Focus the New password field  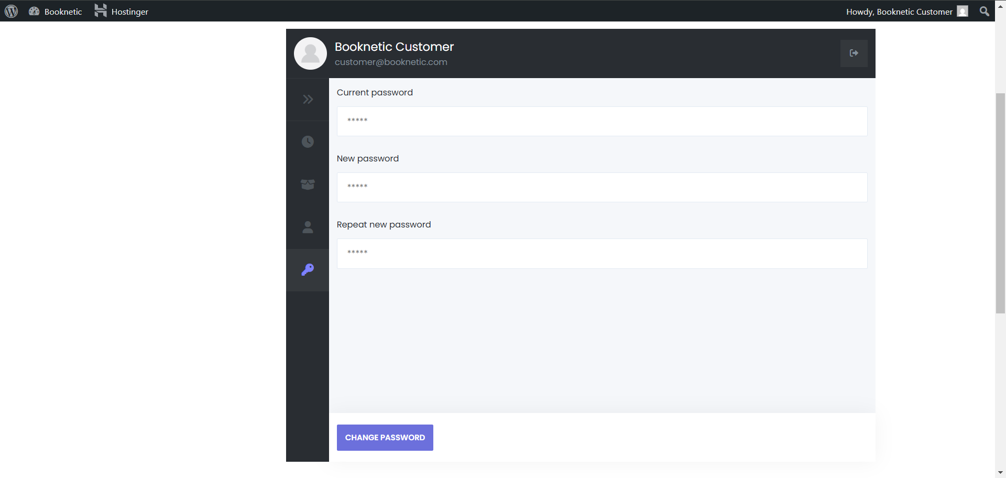(602, 187)
